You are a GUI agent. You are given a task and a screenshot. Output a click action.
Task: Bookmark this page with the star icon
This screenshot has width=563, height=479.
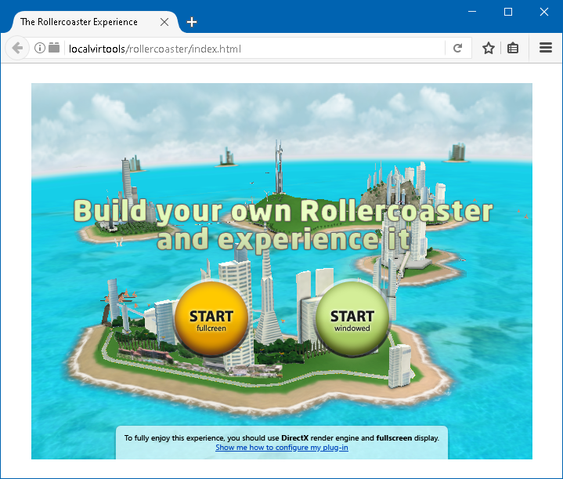coord(489,48)
